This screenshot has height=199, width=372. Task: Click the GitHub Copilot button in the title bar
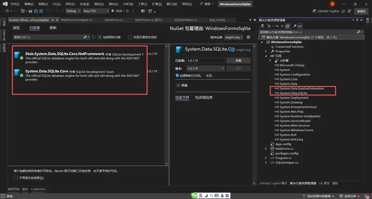tap(326, 11)
